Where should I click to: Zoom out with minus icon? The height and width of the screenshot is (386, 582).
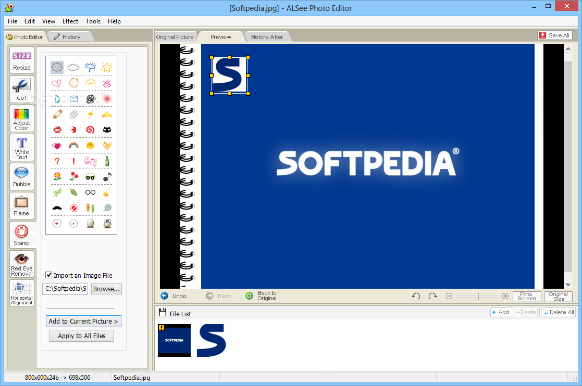449,296
